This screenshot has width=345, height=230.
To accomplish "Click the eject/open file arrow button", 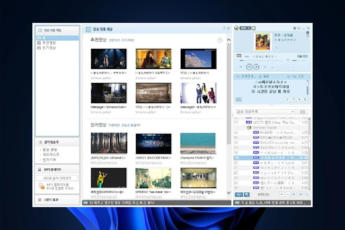I will (x=273, y=67).
